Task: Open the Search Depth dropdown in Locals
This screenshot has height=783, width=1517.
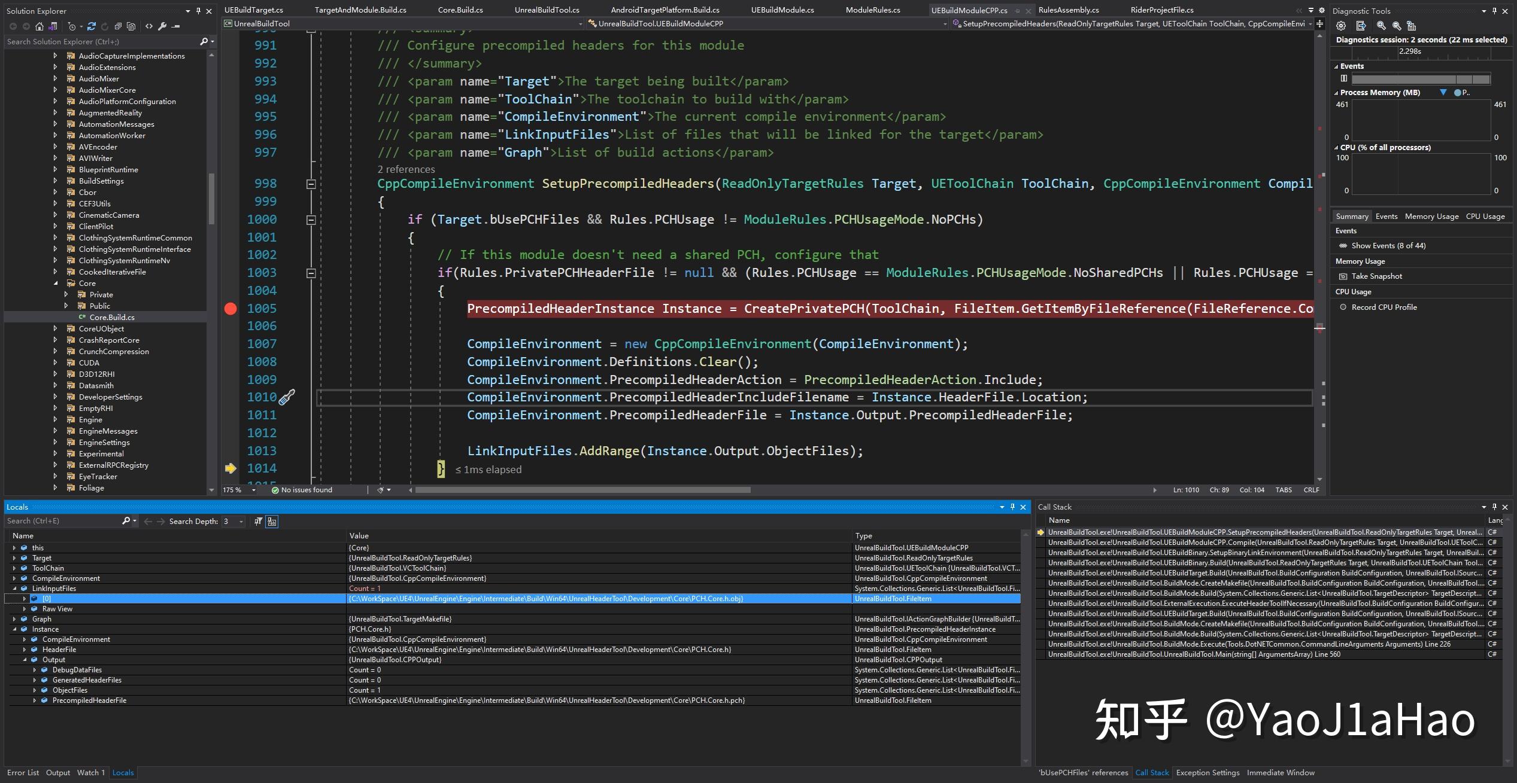Action: (240, 521)
